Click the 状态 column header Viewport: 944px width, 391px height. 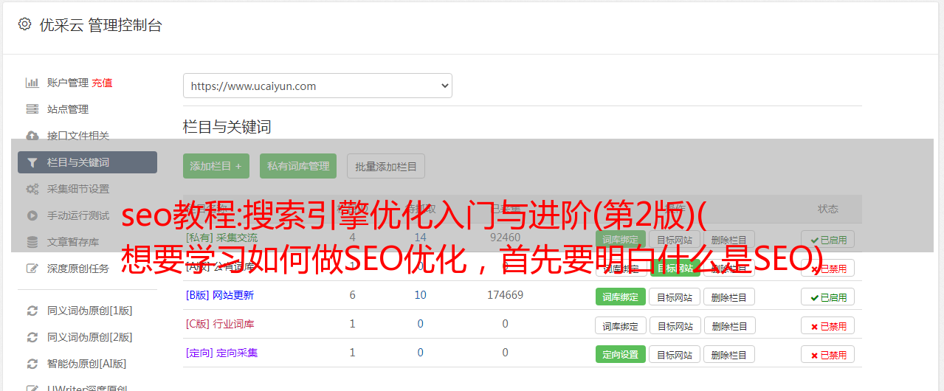[828, 209]
